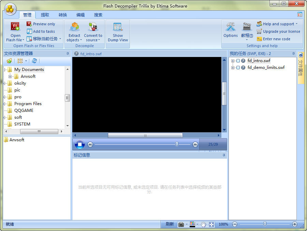Select the Program Files folder
The height and width of the screenshot is (231, 307).
(28, 104)
